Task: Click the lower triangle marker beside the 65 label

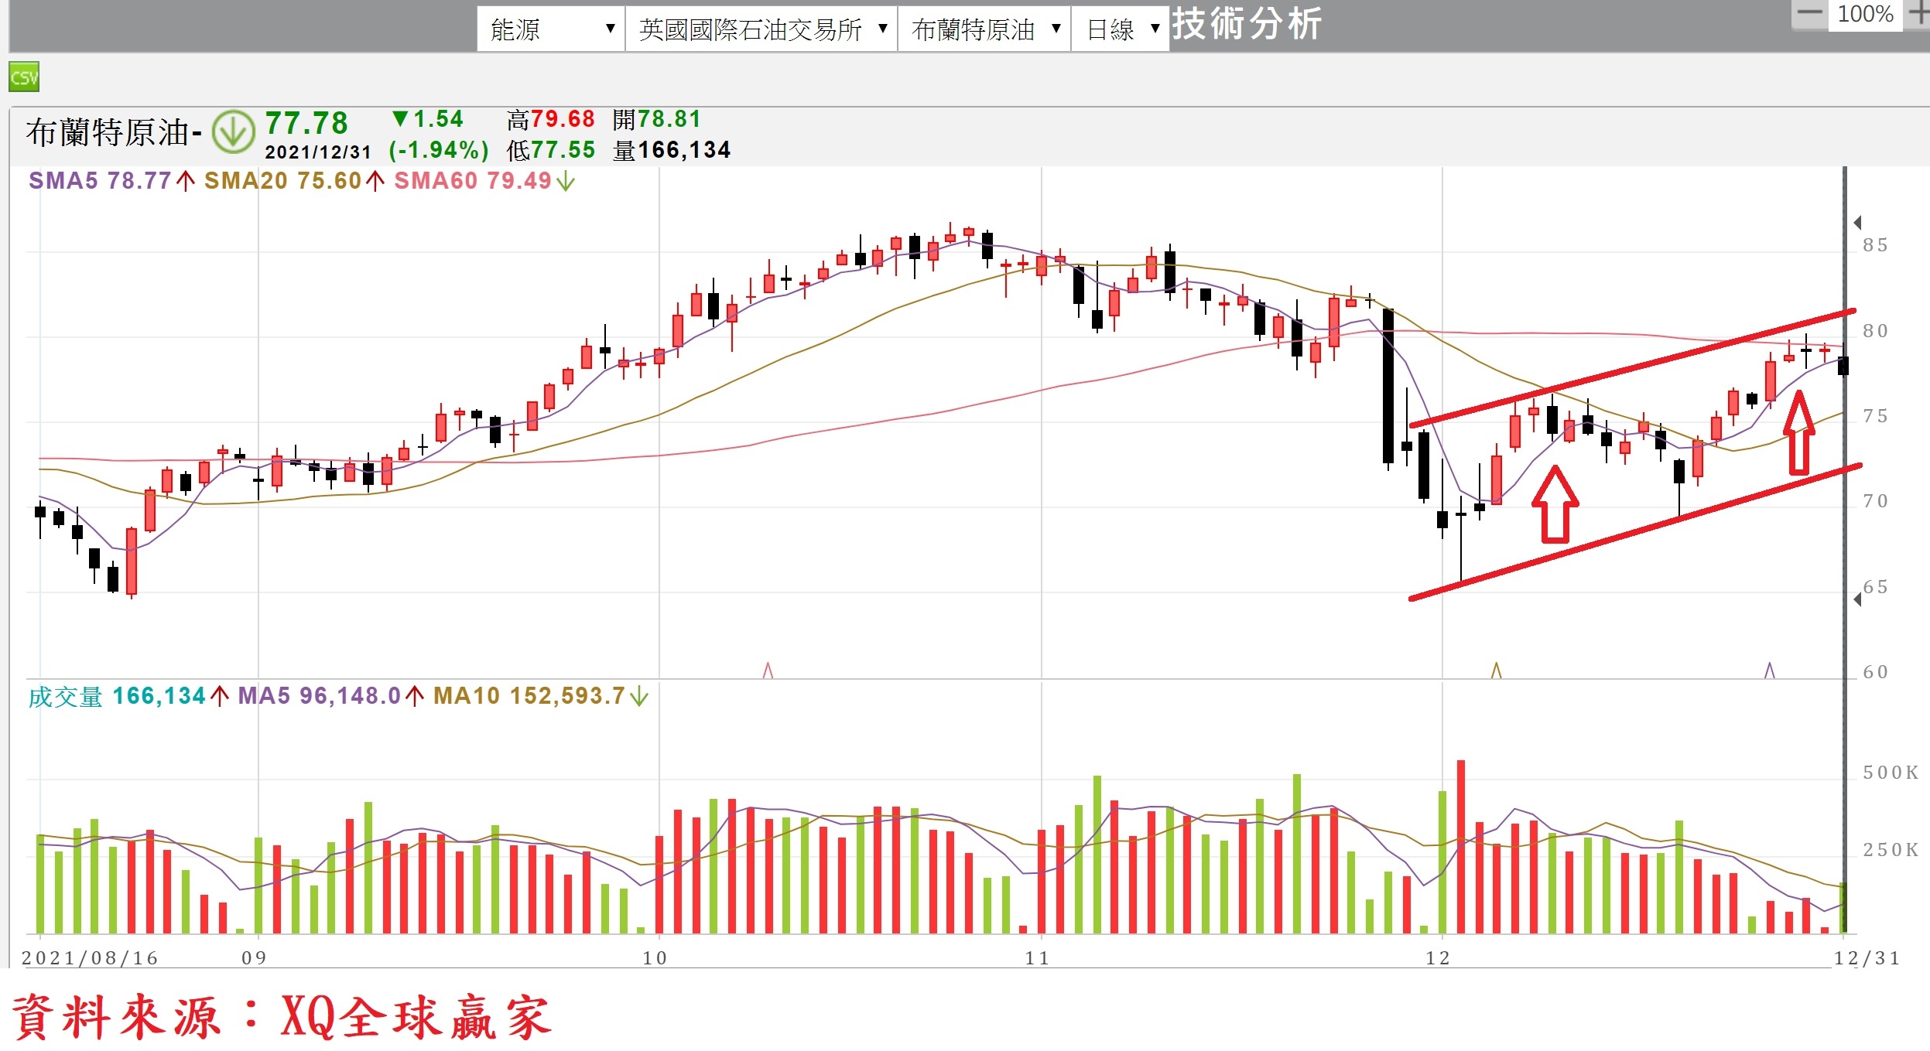Action: [1857, 599]
